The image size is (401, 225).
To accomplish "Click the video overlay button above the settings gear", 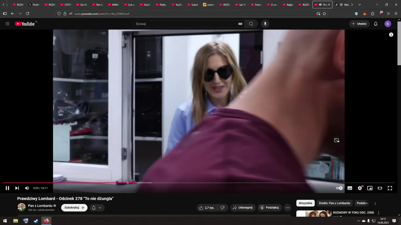I will pyautogui.click(x=336, y=140).
